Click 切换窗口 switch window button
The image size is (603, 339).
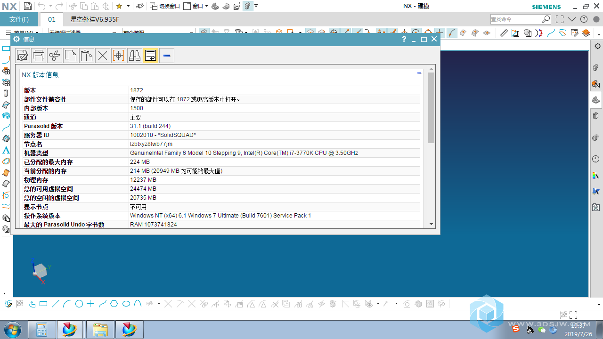pyautogui.click(x=165, y=6)
